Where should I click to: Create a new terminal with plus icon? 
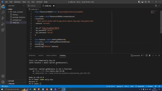coord(142,56)
